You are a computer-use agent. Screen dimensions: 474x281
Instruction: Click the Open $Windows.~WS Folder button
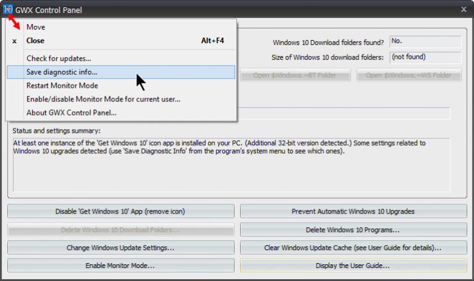tap(409, 75)
